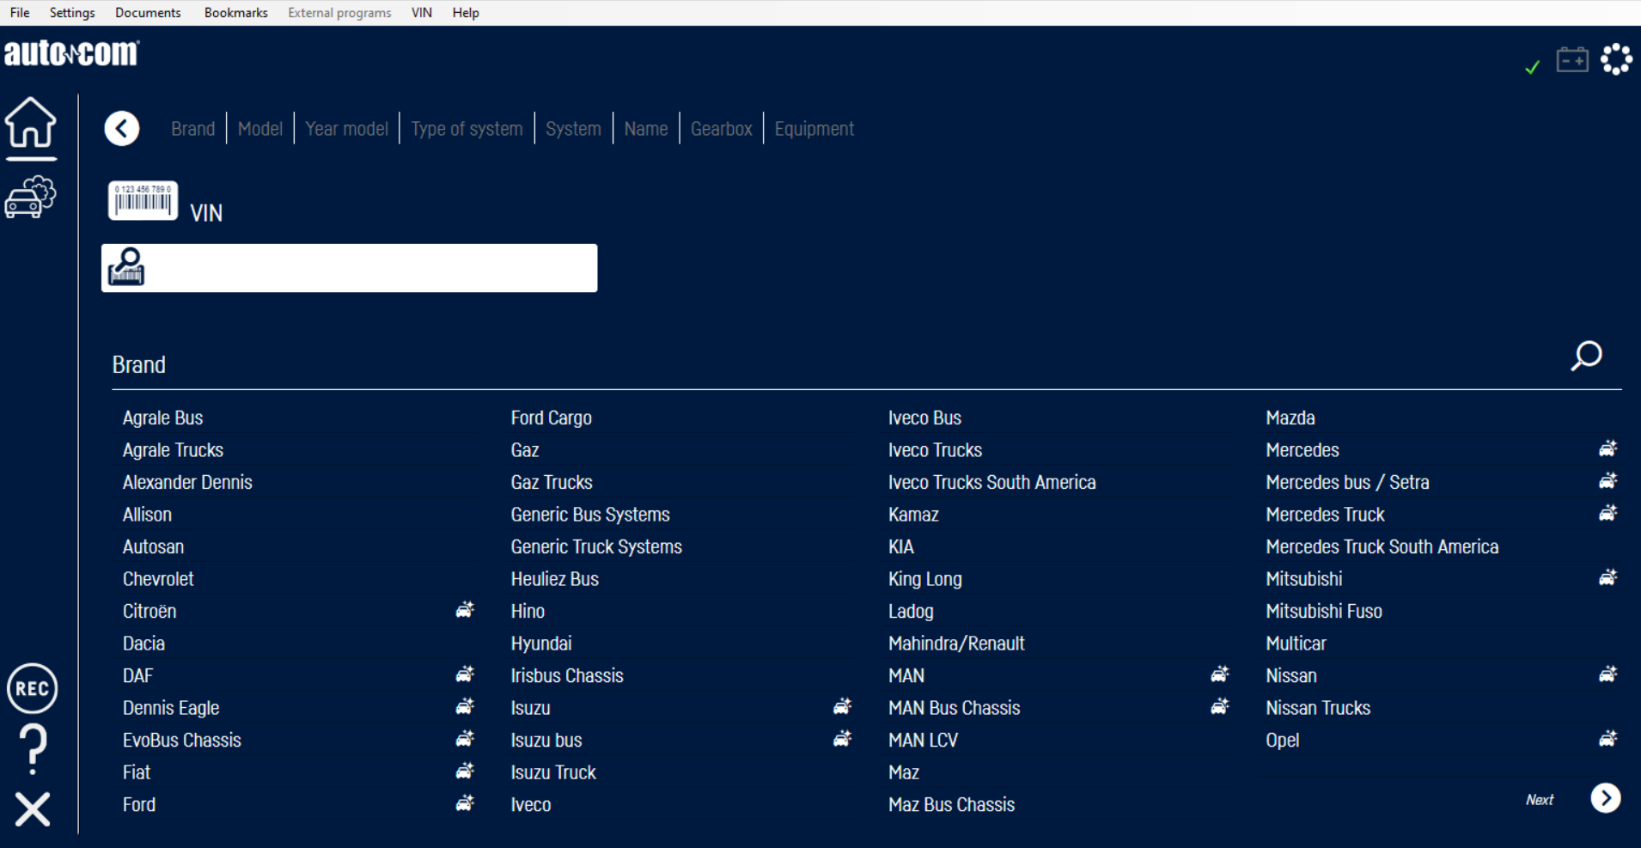Screen dimensions: 1641x848
Task: Open the vehicle diagnostics car icon
Action: (31, 197)
